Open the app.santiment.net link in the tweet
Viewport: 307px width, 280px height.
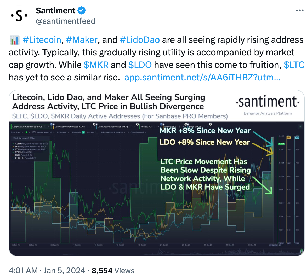click(202, 77)
